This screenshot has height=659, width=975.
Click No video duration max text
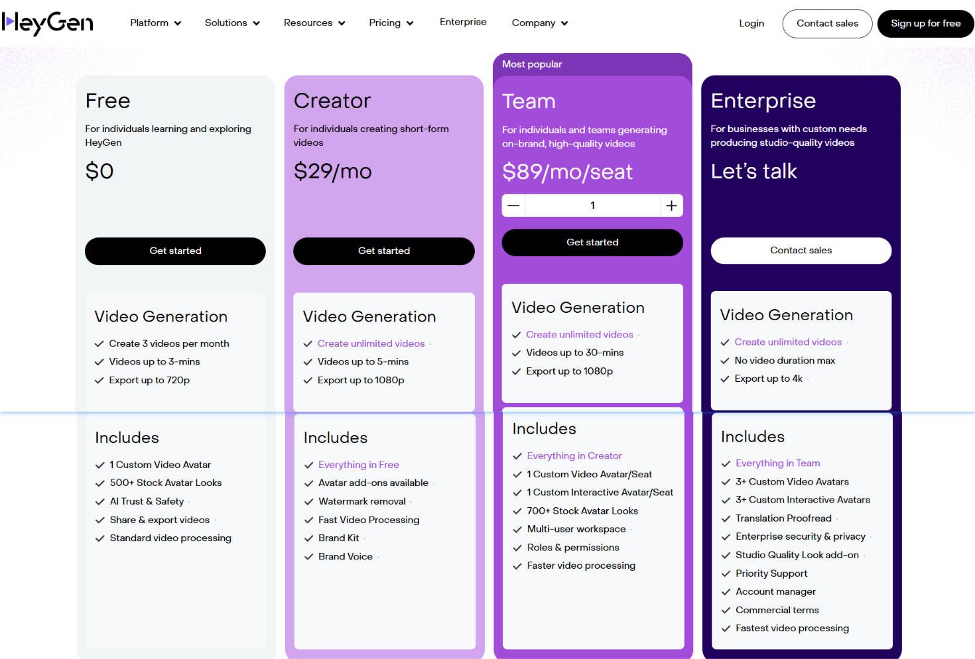coord(785,361)
